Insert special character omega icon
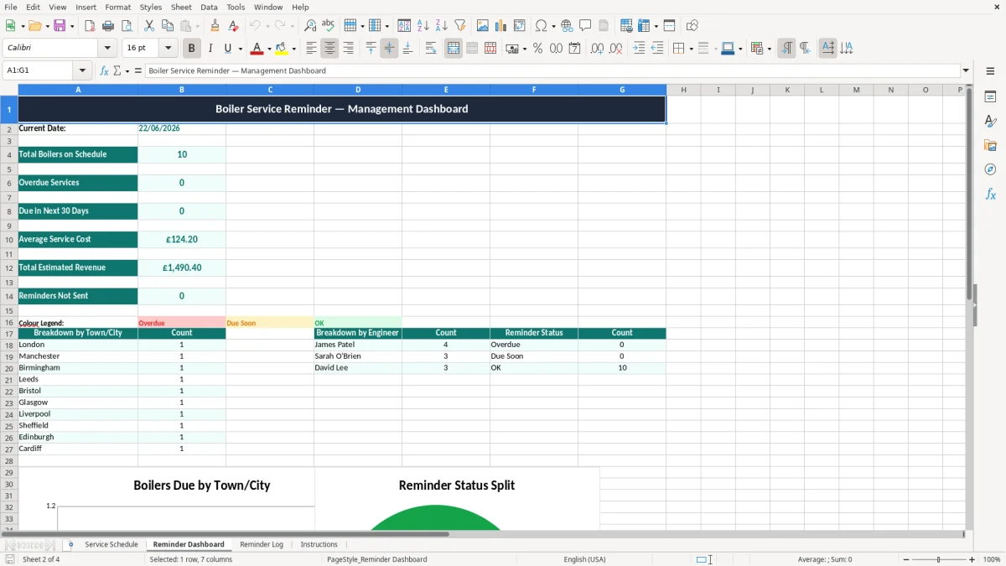The width and height of the screenshot is (1006, 566). click(541, 26)
